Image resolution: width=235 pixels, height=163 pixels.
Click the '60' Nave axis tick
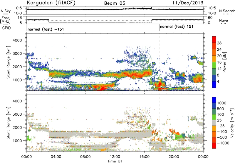tap(210, 18)
